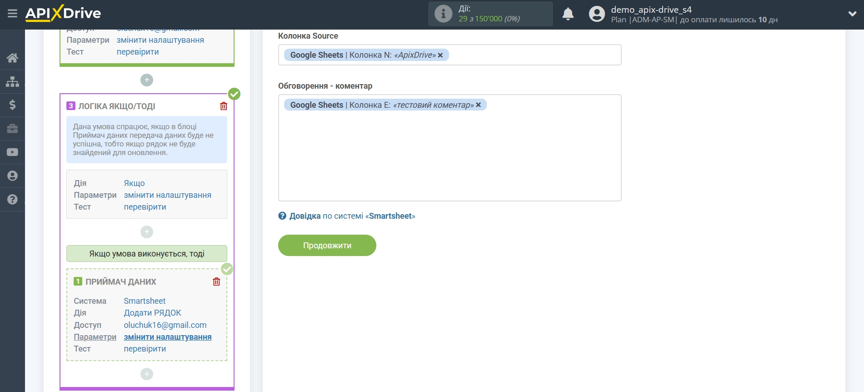Click the ЛОГІКА ЯКЩО/ТОДІ header
Image resolution: width=864 pixels, height=392 pixels.
117,106
